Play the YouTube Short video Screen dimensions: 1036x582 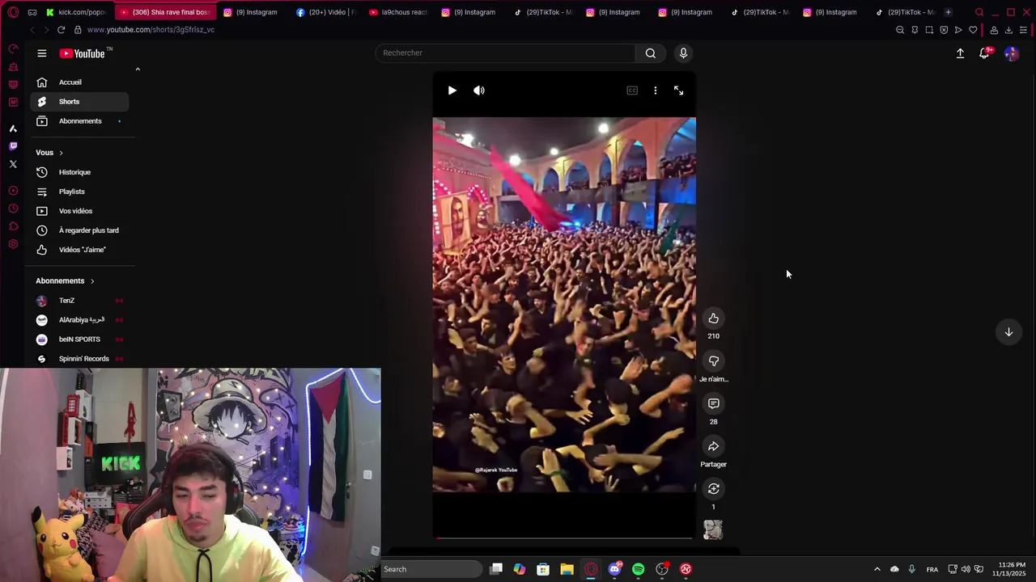point(452,91)
